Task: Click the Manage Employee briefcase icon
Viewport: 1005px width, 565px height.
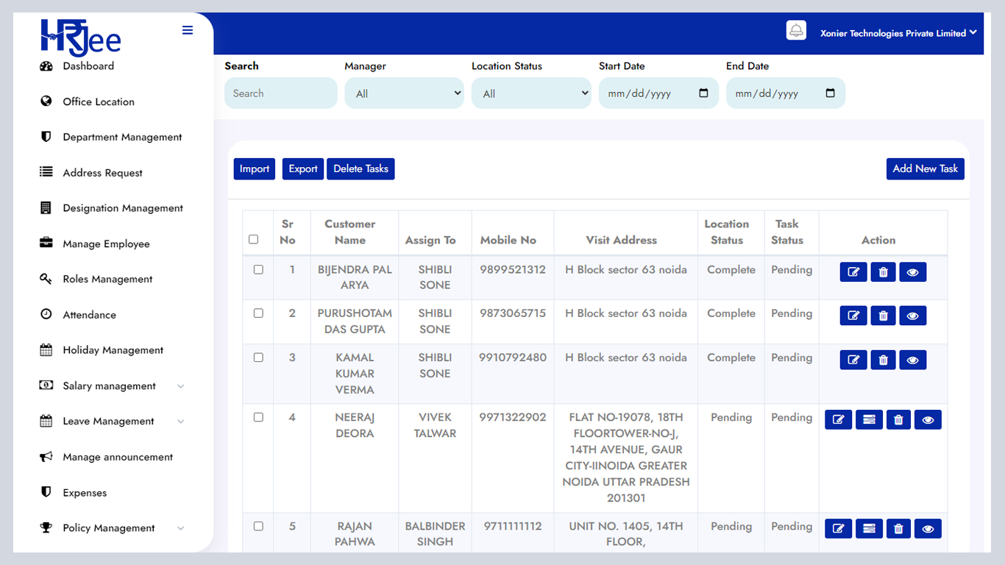Action: [x=46, y=243]
